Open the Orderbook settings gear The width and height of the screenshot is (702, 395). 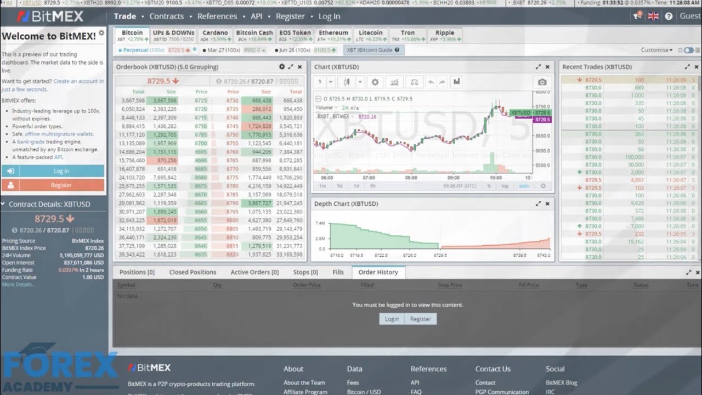point(282,67)
